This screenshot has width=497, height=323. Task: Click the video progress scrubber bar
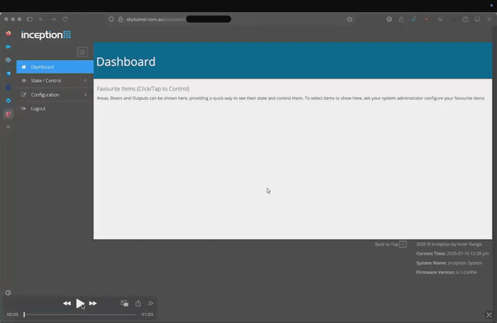point(79,315)
